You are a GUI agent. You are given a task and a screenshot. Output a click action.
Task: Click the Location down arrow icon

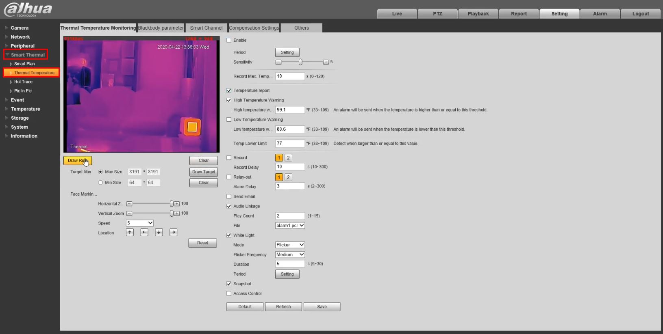tap(159, 232)
